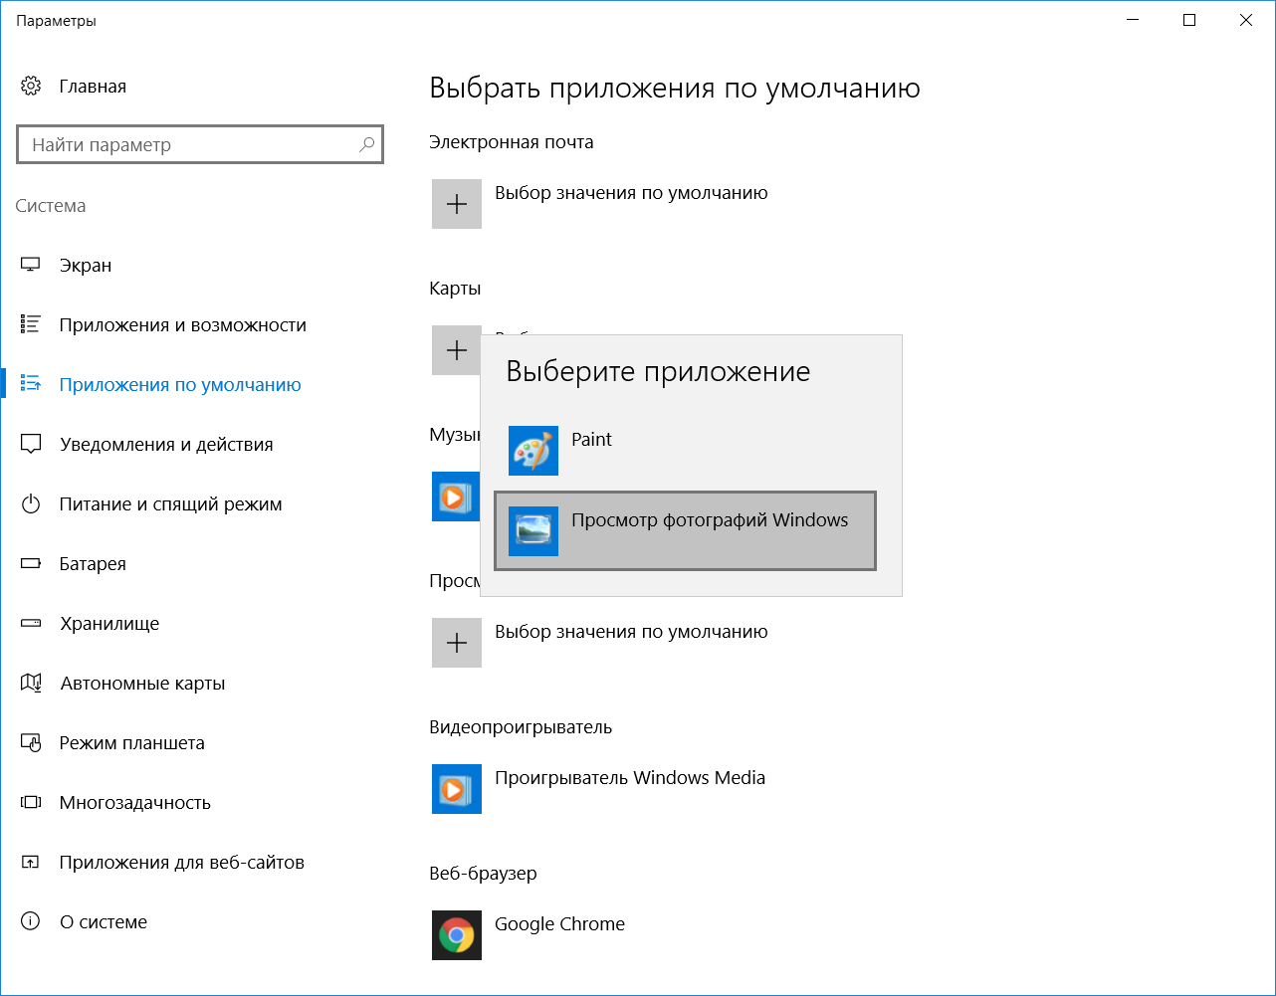Screen dimensions: 1276x996
Task: Click the Уведомления и действия icon
Action: point(31,445)
